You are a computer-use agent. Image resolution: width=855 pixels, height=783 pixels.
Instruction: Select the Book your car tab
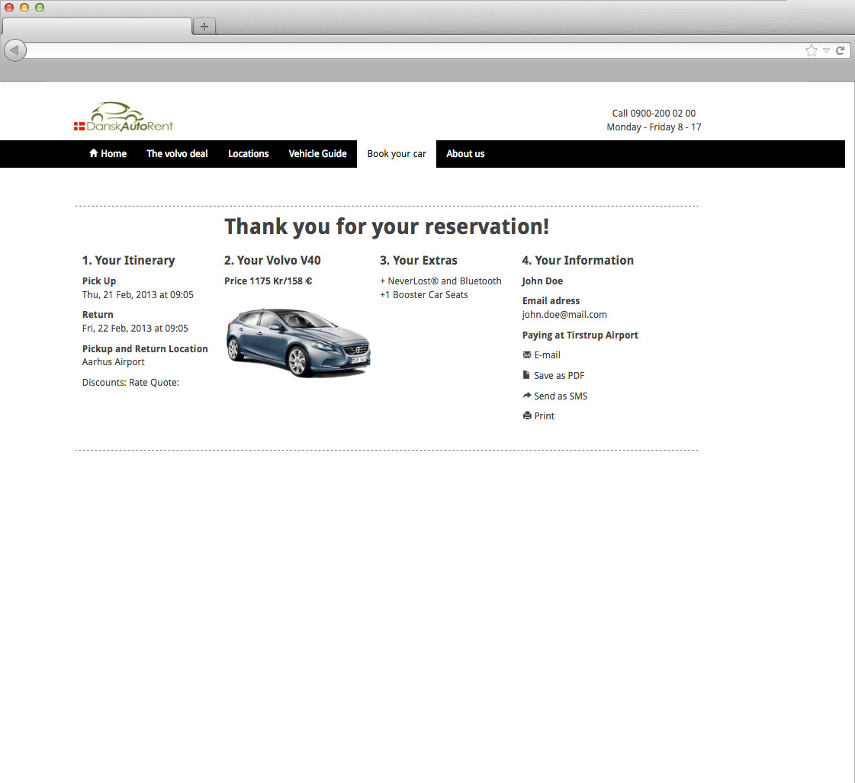click(x=397, y=154)
